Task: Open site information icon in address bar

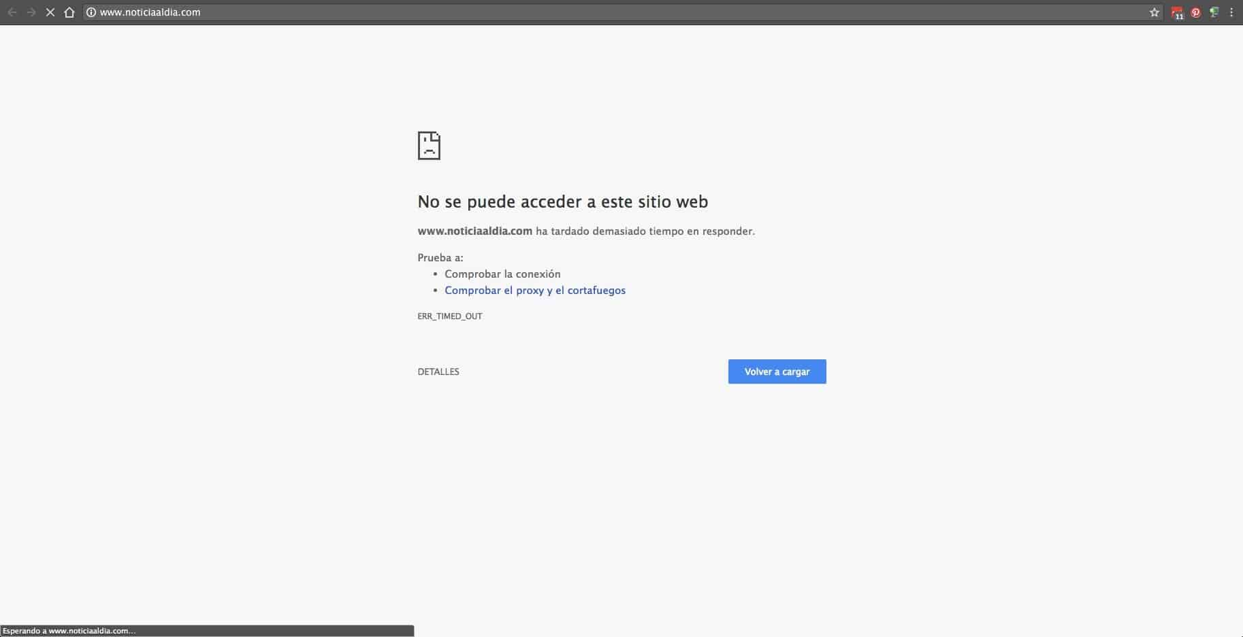Action: point(91,12)
